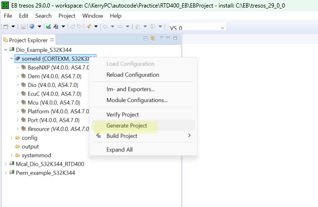This screenshot has width=318, height=207.
Task: Click the globe toolbar icon
Action: [32, 26]
